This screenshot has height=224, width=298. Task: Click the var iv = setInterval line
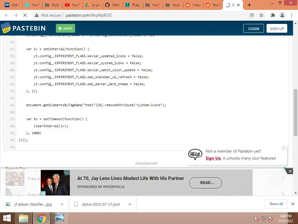pos(58,49)
